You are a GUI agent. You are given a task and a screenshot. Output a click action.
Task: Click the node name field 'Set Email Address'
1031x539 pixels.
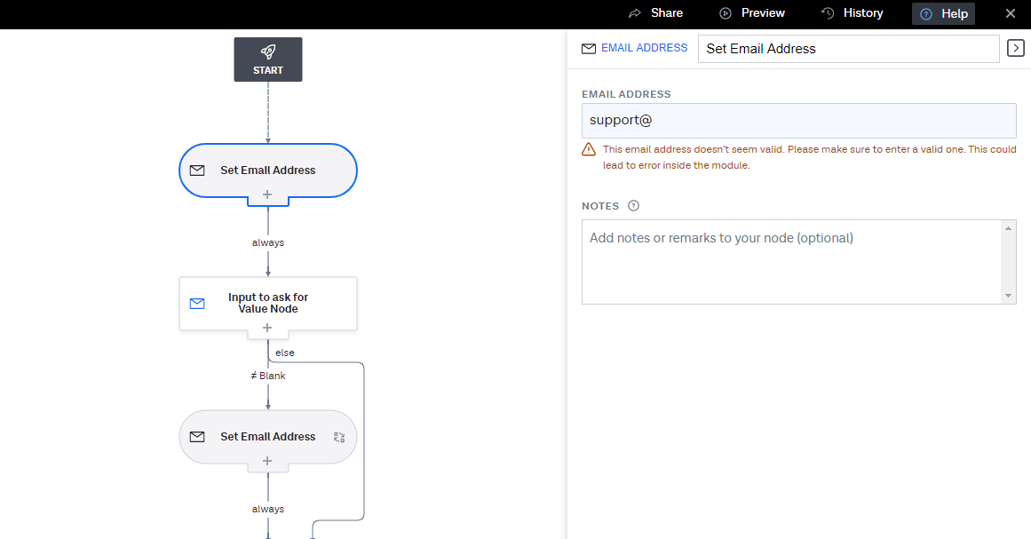848,49
